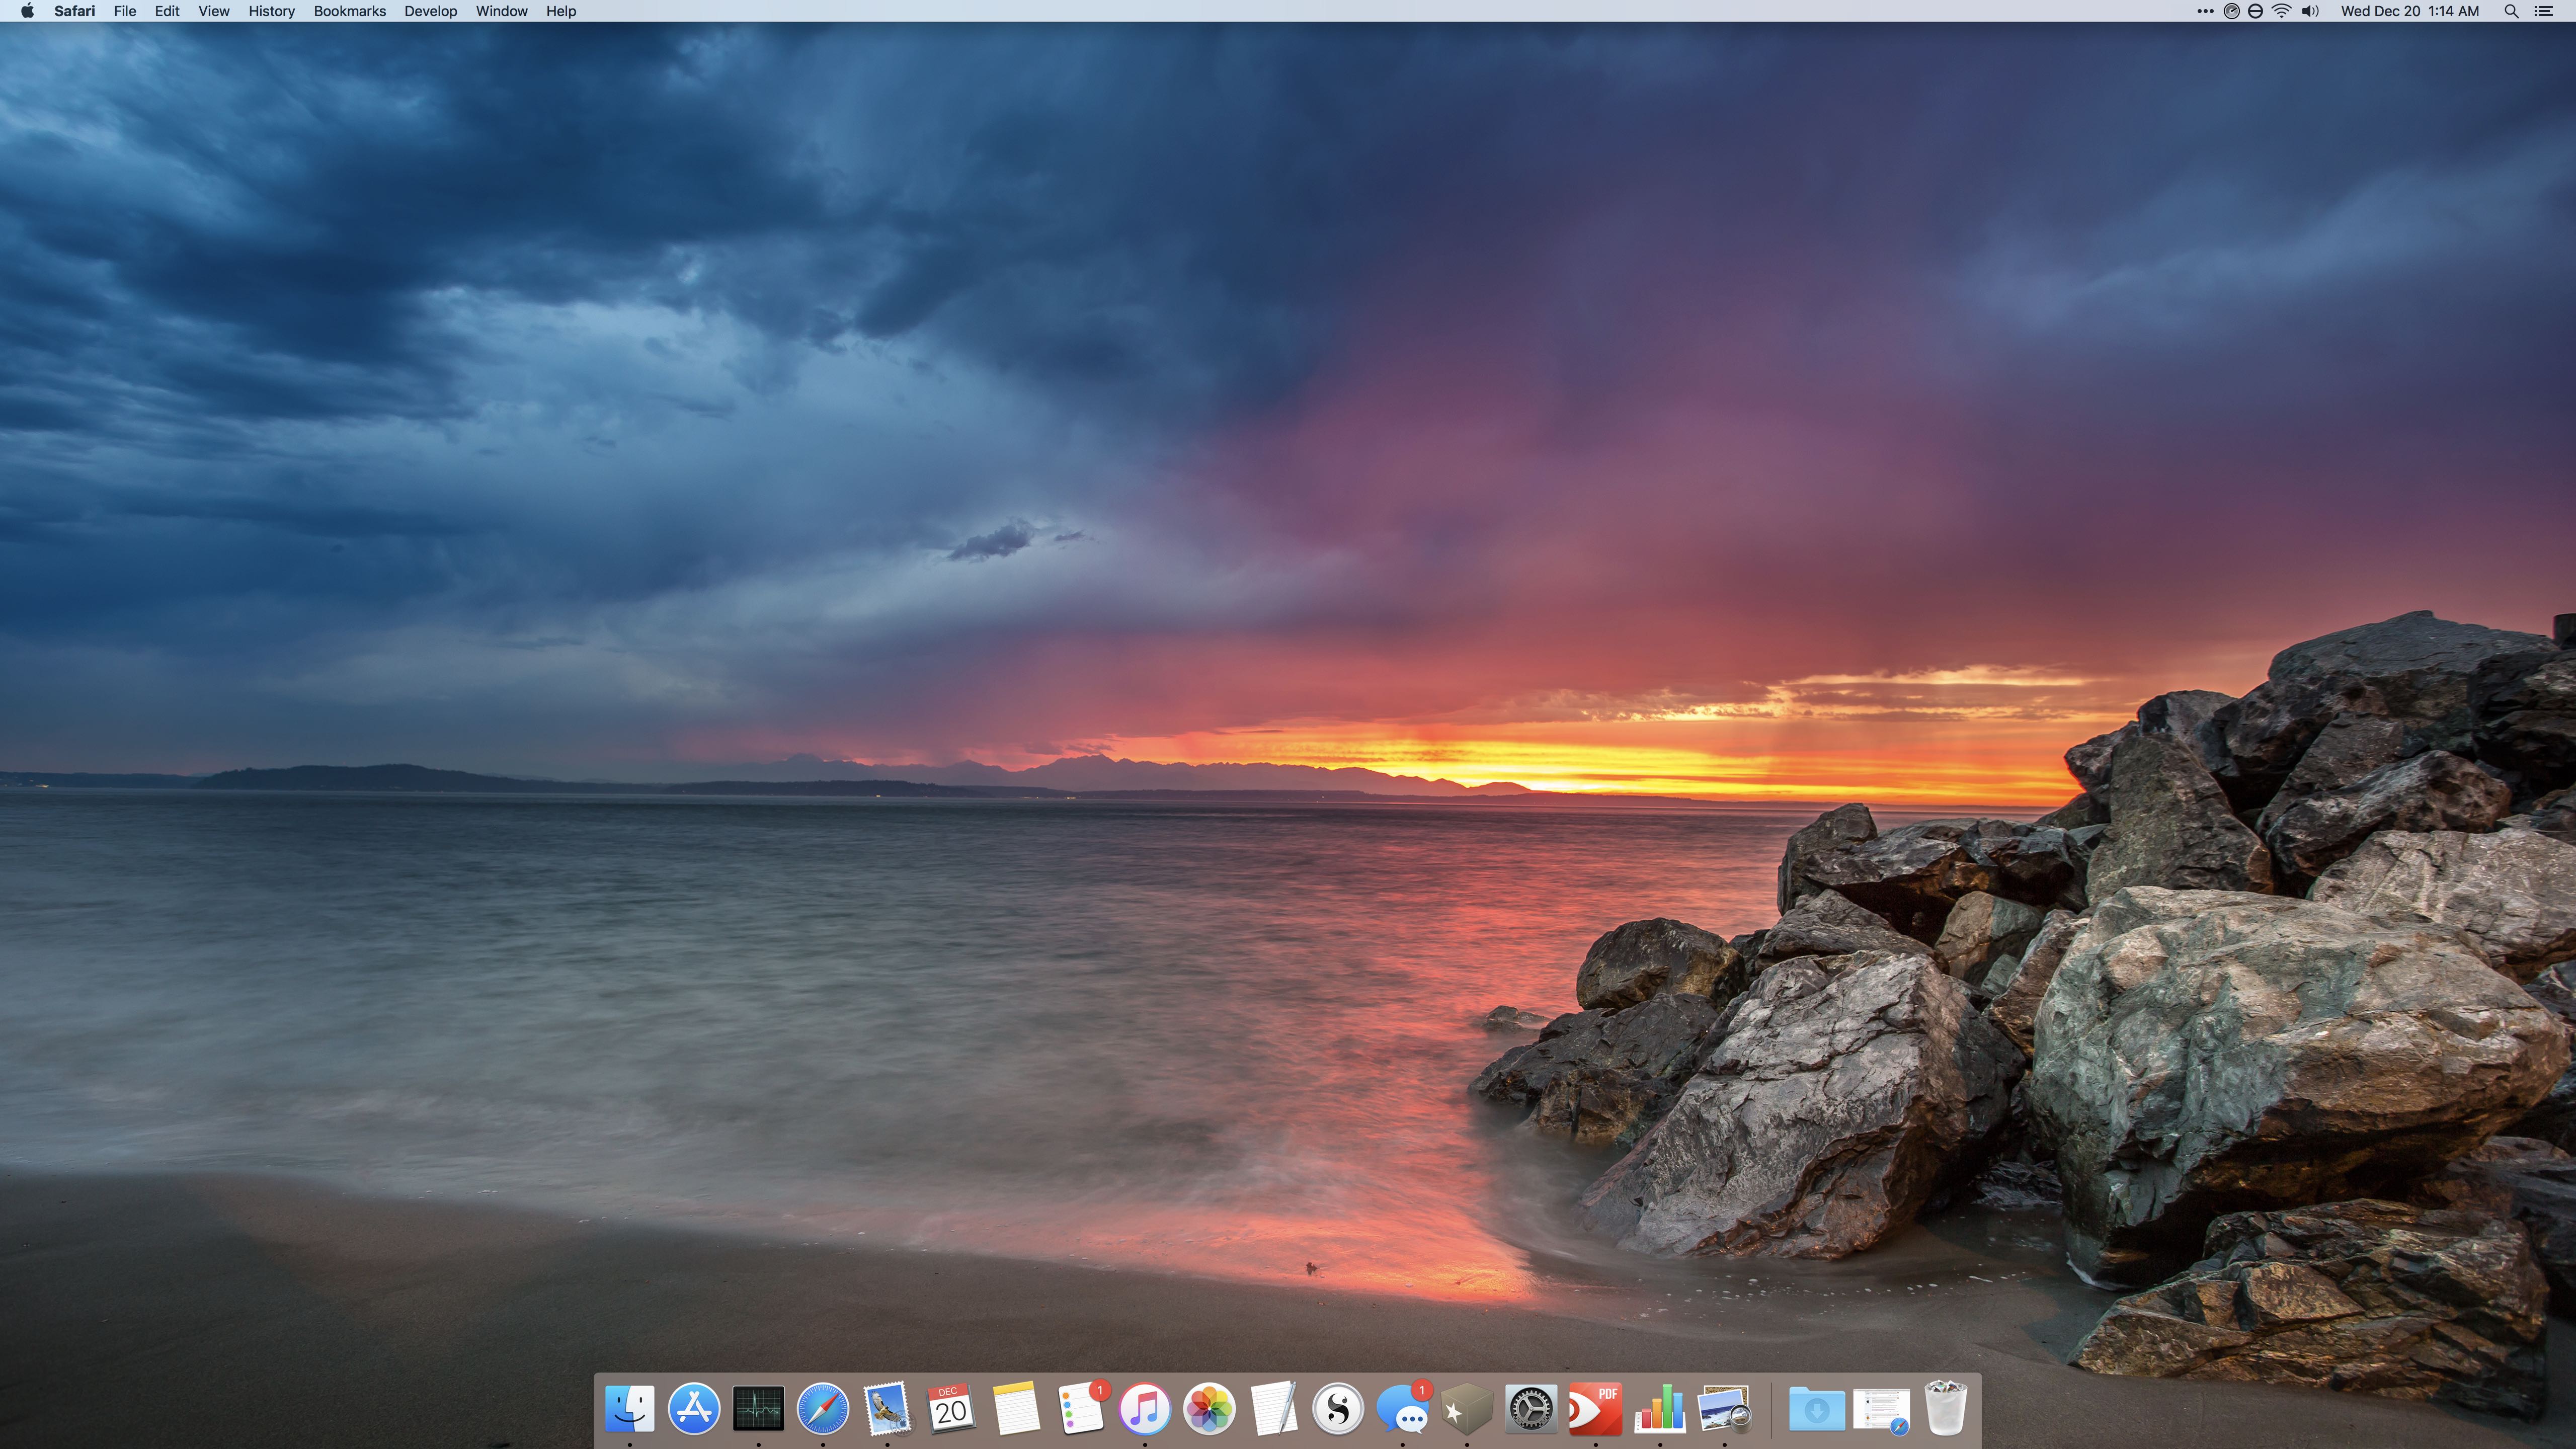Open the Window menu

coord(502,11)
